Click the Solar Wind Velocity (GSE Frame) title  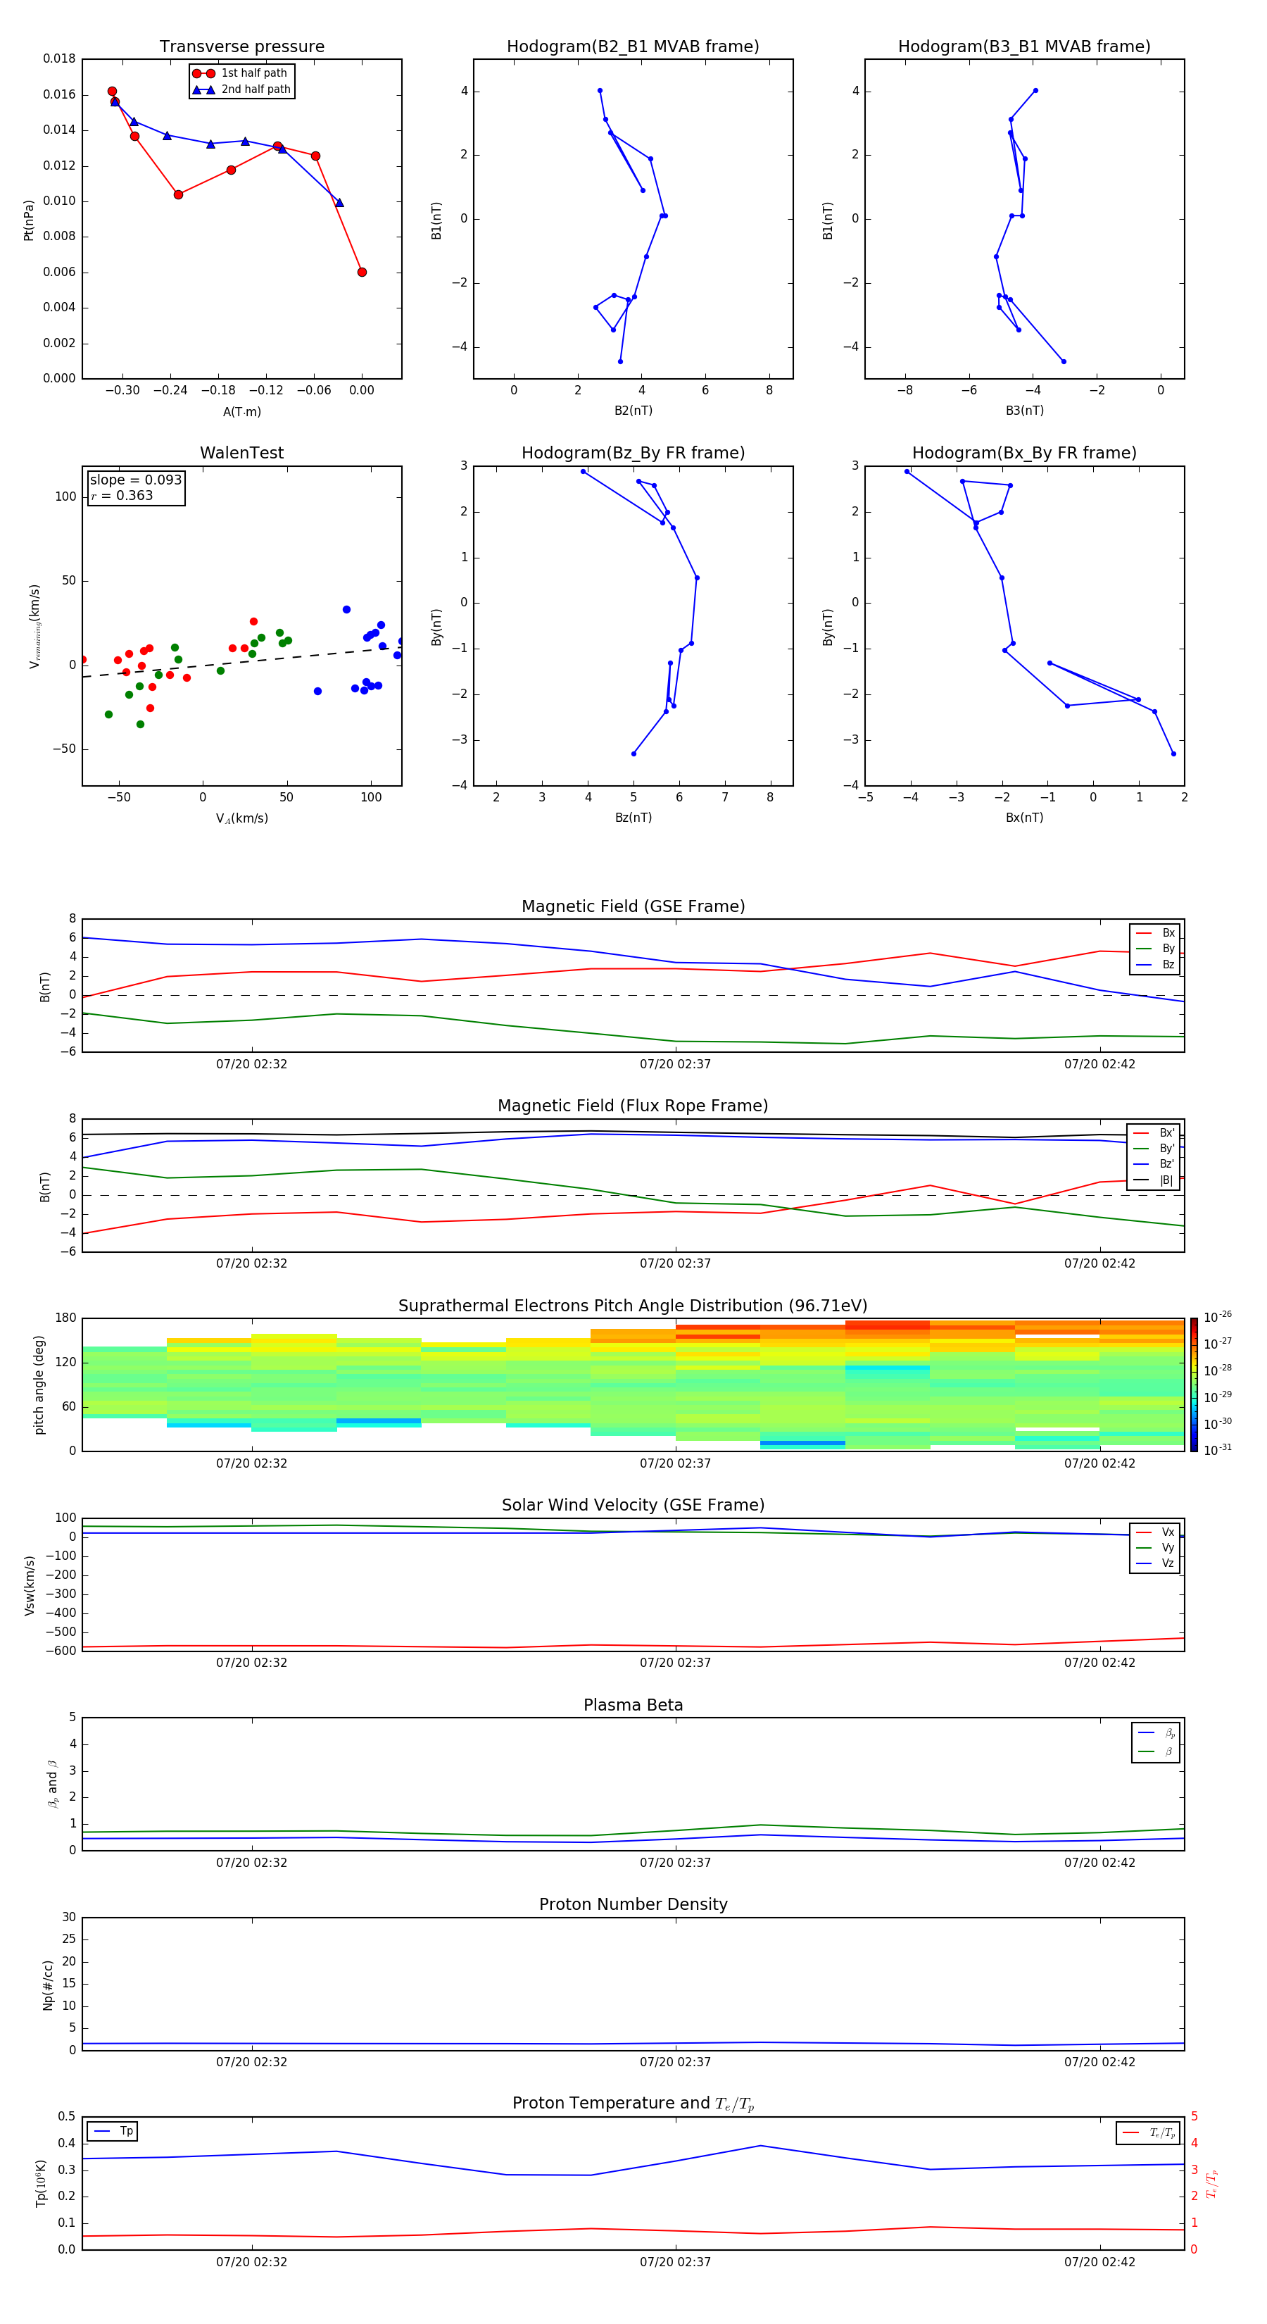pyautogui.click(x=632, y=1505)
